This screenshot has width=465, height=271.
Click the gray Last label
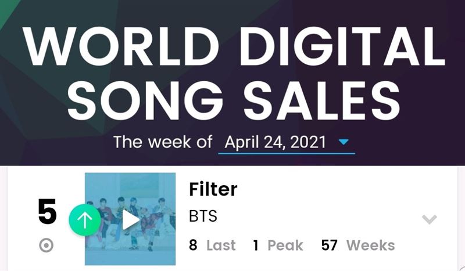pyautogui.click(x=221, y=245)
